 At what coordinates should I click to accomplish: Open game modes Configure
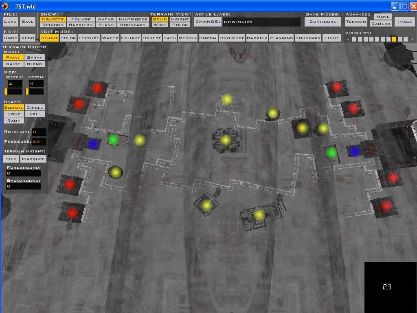point(323,22)
